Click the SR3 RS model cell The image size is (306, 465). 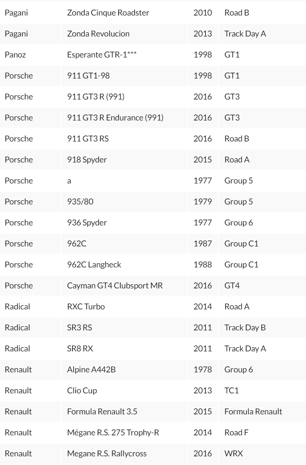(x=124, y=328)
